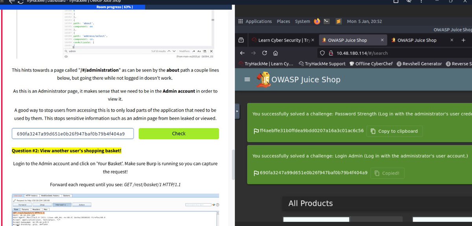Open the Revshell Generator bookmark
The height and width of the screenshot is (226, 472).
(x=419, y=64)
